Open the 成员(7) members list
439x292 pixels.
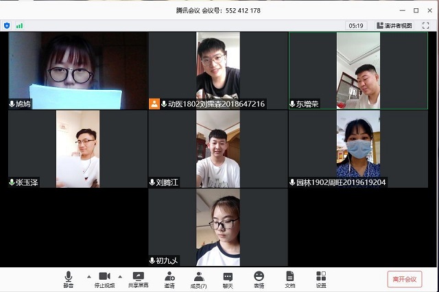198,280
